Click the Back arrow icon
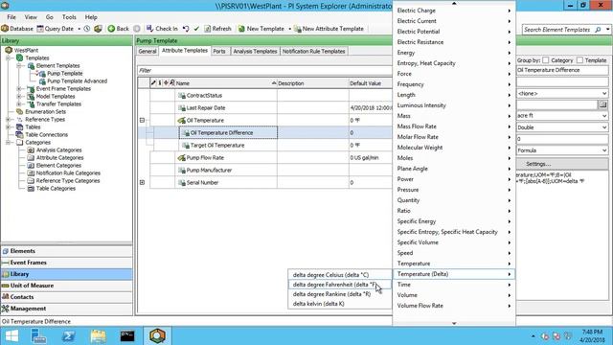The height and width of the screenshot is (345, 613). click(x=111, y=29)
